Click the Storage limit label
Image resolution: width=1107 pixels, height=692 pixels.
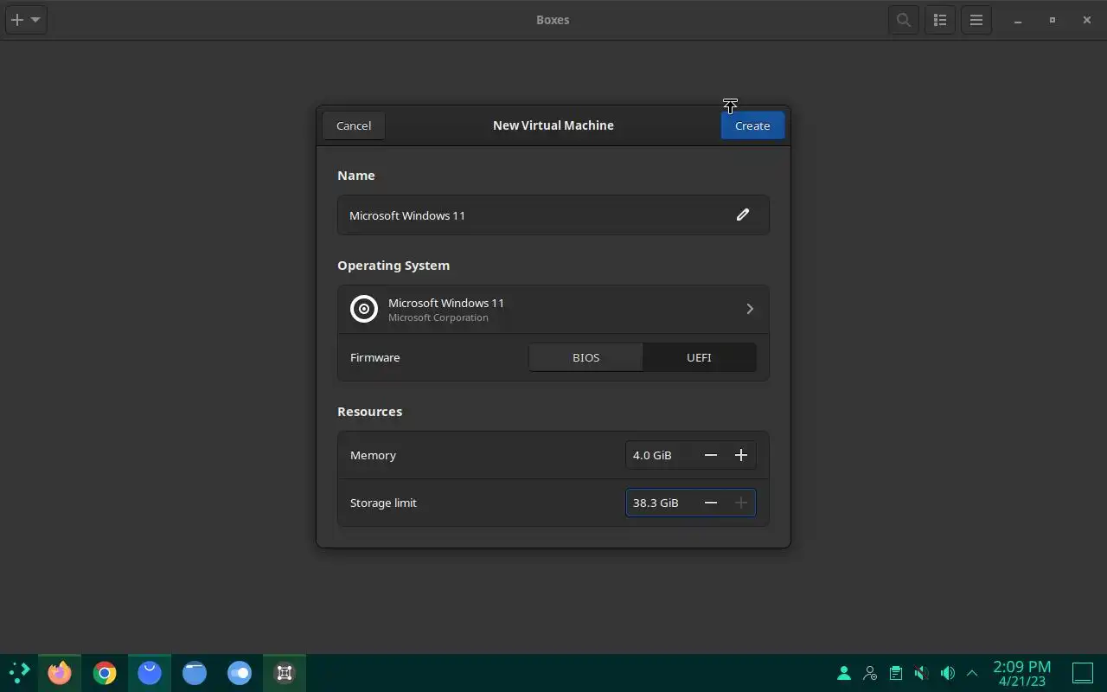(x=383, y=503)
